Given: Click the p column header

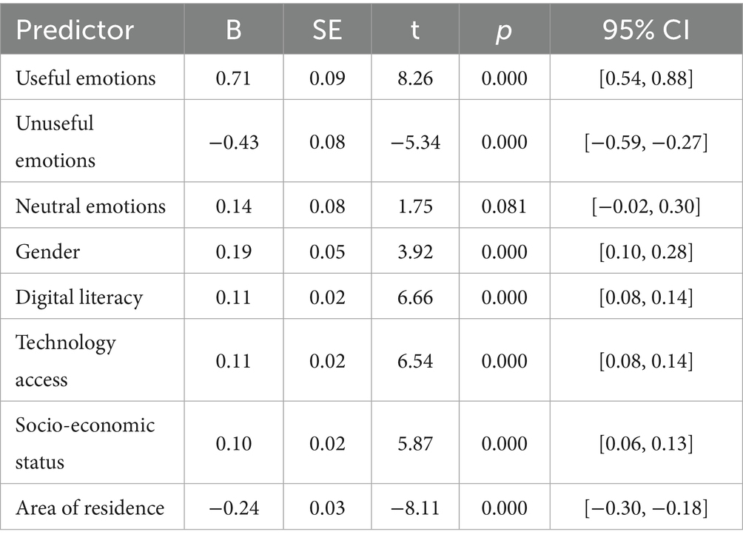Looking at the screenshot, I should point(504,30).
